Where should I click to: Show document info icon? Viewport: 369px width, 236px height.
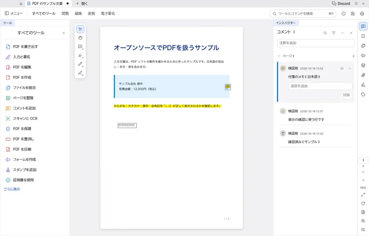(x=343, y=14)
